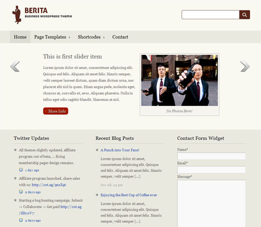Expand the Shortcodes submenu arrow
The width and height of the screenshot is (261, 227).
[104, 37]
